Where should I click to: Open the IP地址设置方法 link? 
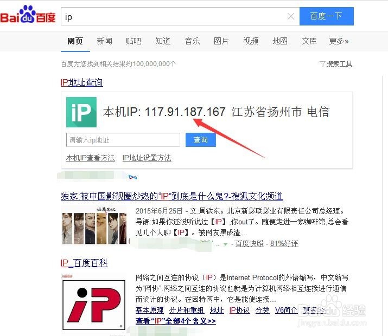[147, 158]
